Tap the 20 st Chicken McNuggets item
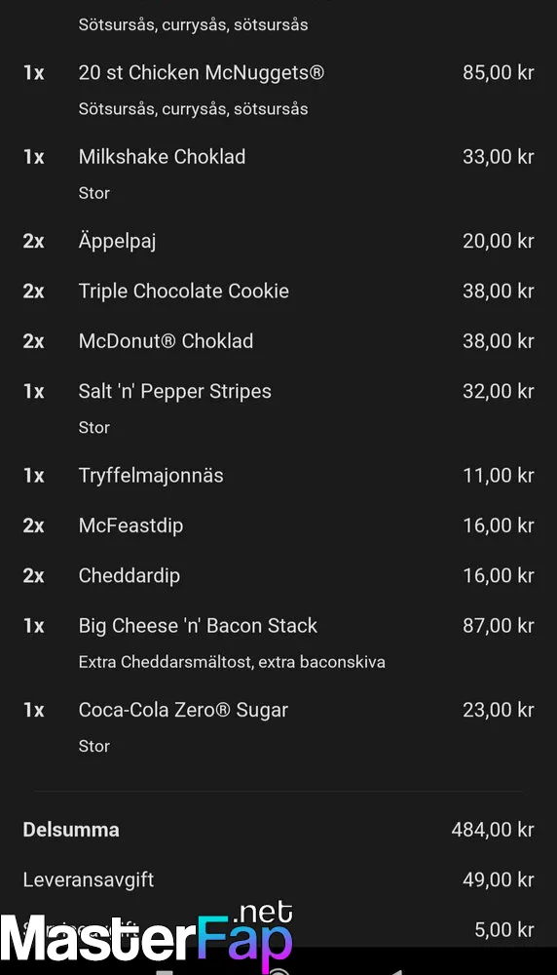The width and height of the screenshot is (557, 975). click(x=202, y=73)
